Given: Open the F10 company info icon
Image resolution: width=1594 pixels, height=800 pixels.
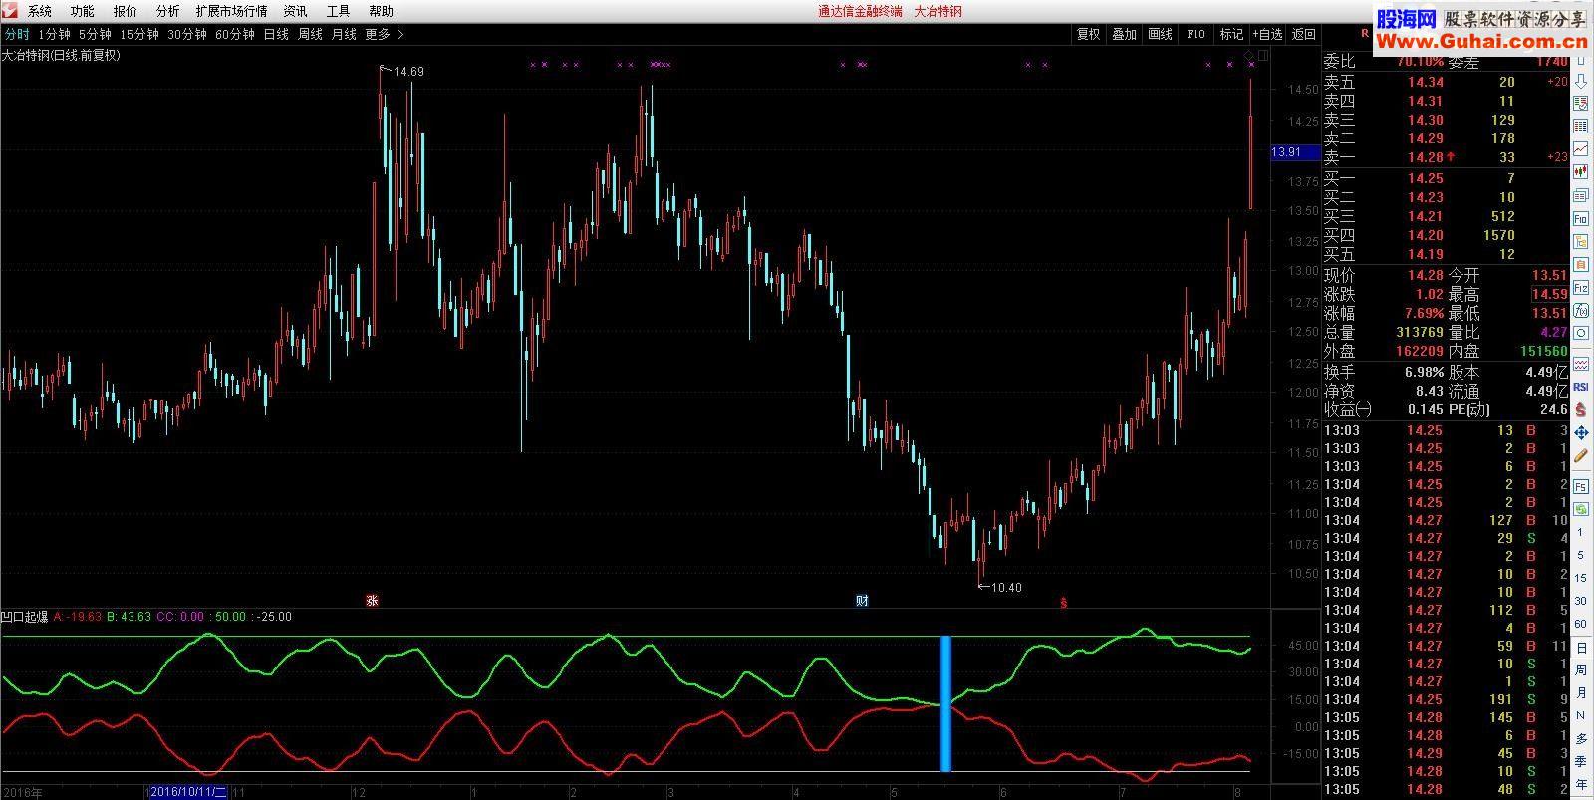Looking at the screenshot, I should click(x=1581, y=218).
